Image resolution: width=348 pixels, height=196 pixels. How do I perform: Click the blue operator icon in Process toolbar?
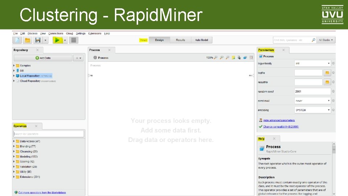245,58
